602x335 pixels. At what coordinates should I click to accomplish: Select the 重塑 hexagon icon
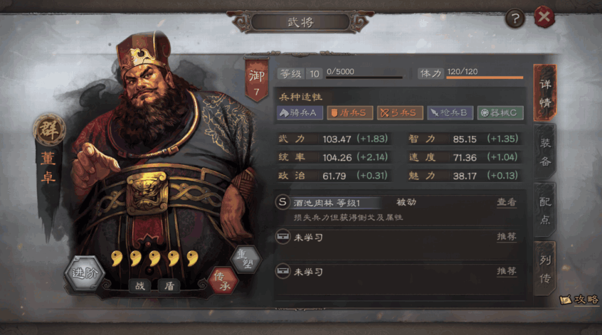pos(246,259)
